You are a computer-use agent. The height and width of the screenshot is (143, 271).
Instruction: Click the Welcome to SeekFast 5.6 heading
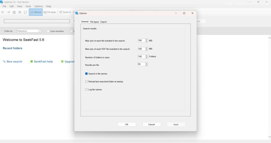24,40
